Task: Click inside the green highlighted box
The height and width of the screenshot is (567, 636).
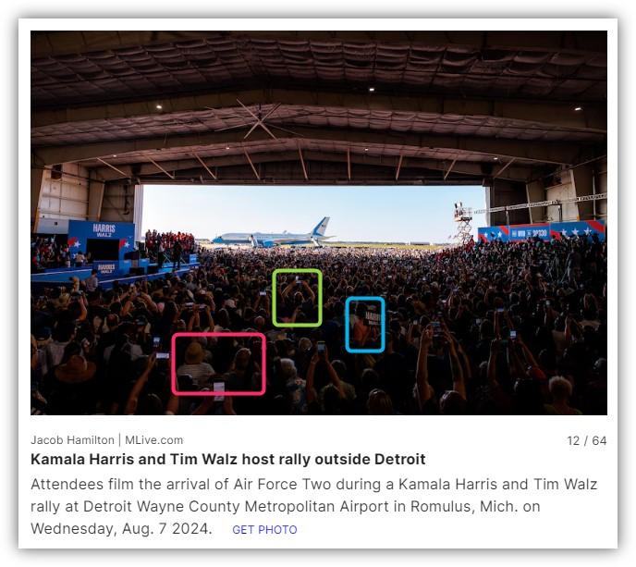Action: [298, 298]
